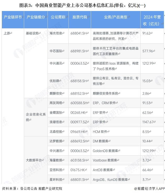Click the HCM 软件 product cell

(101, 132)
